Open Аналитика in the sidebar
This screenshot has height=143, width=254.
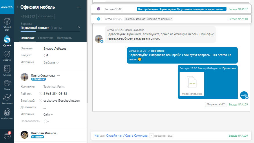click(7, 99)
